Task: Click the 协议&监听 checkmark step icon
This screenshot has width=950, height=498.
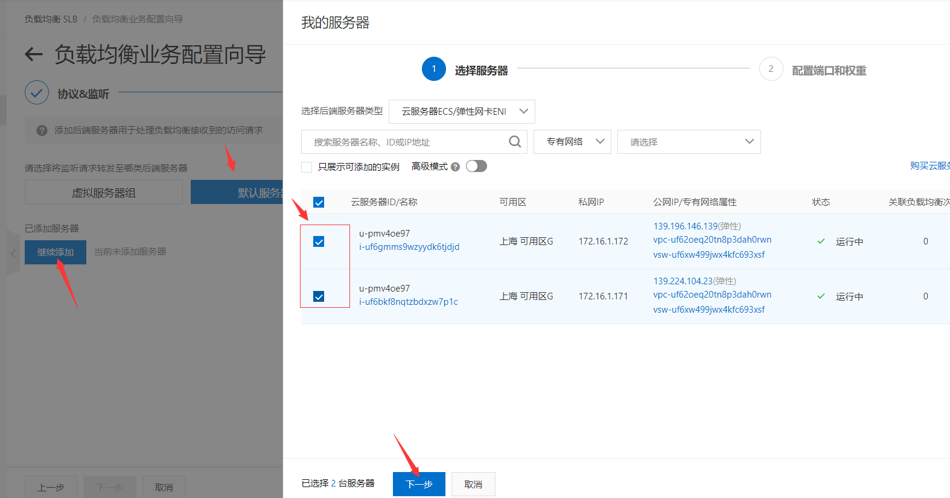Action: pos(37,93)
